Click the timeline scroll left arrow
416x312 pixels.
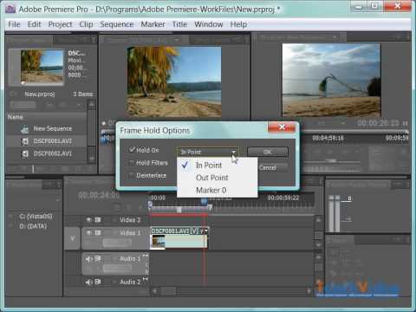click(x=154, y=290)
